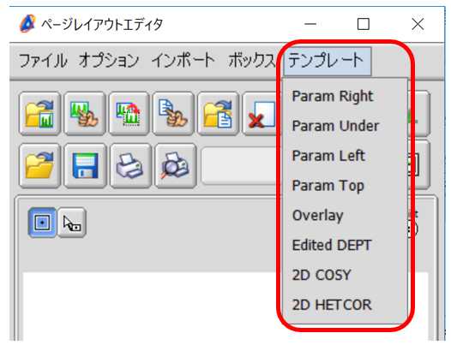
Task: Select the 2D COSY template
Action: coord(345,275)
